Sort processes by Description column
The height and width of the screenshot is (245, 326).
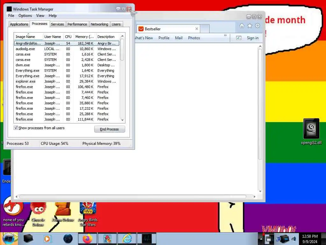click(x=108, y=37)
